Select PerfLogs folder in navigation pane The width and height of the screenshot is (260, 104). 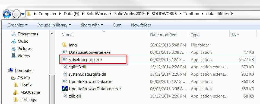(28, 99)
